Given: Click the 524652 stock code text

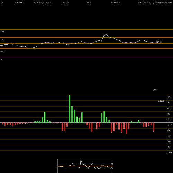Looking at the screenshot, I should click(x=116, y=3).
